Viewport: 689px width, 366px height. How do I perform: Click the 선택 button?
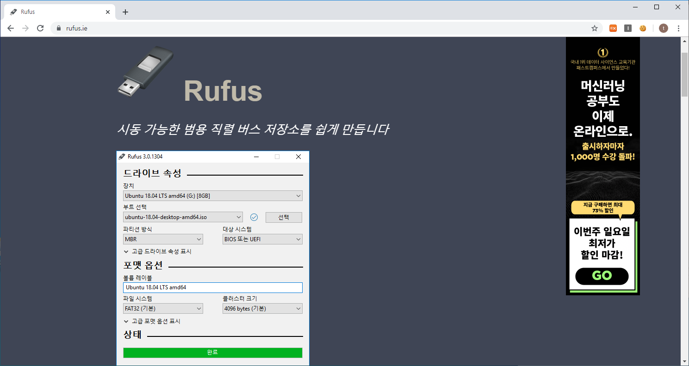tap(284, 217)
